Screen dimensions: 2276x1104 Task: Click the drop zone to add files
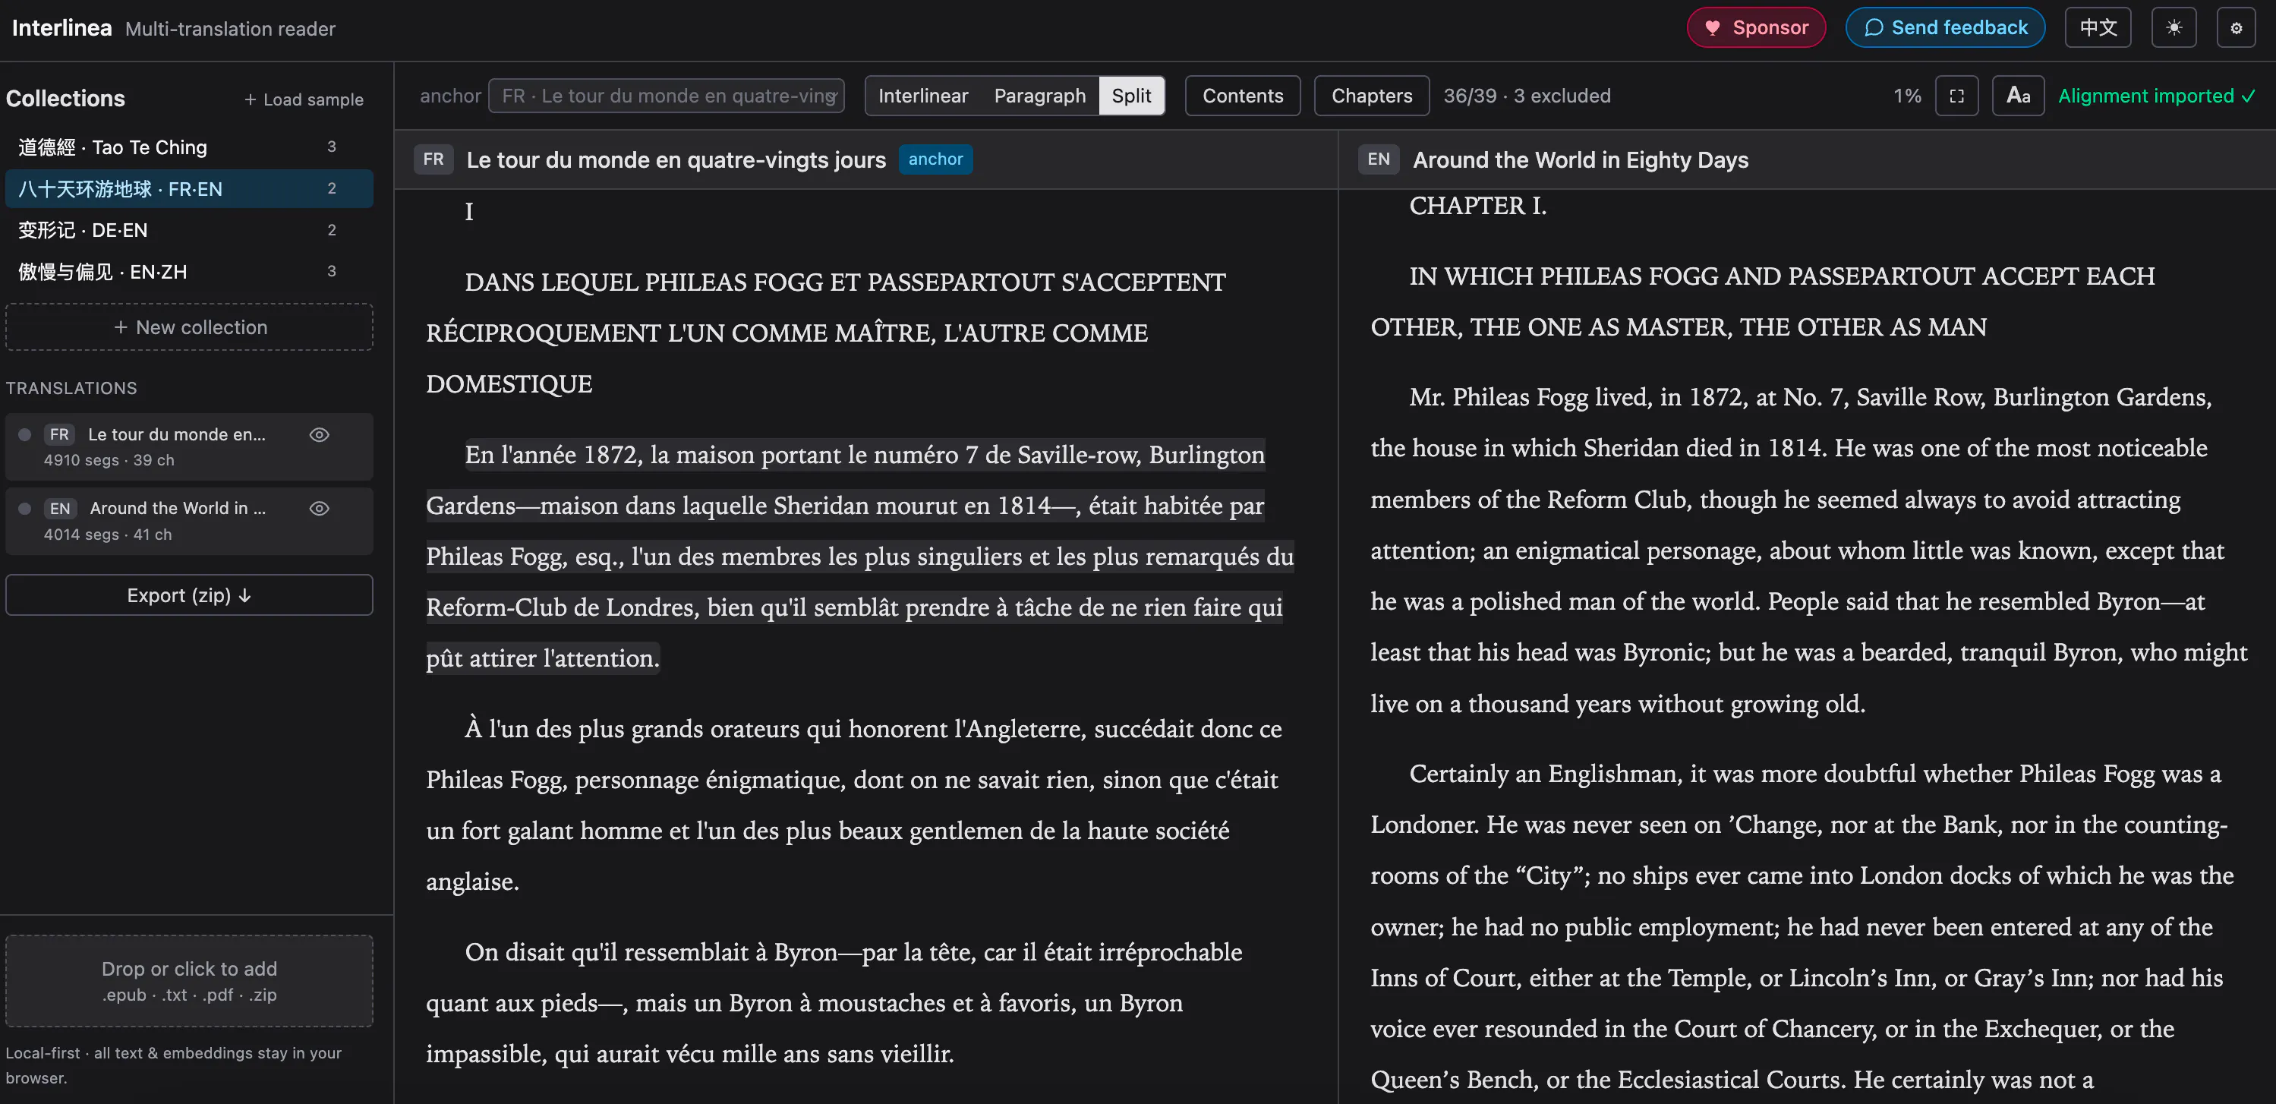[x=189, y=980]
